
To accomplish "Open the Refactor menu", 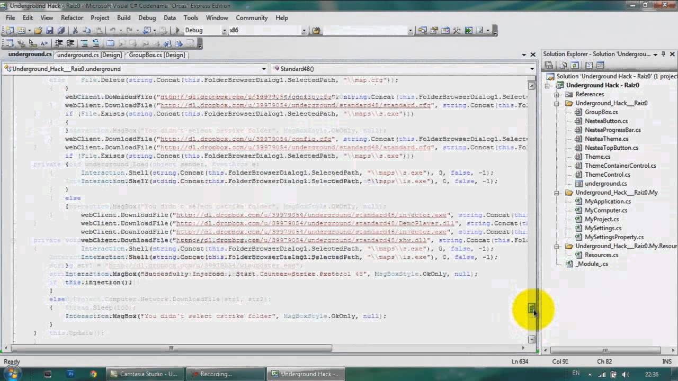I will pos(72,17).
